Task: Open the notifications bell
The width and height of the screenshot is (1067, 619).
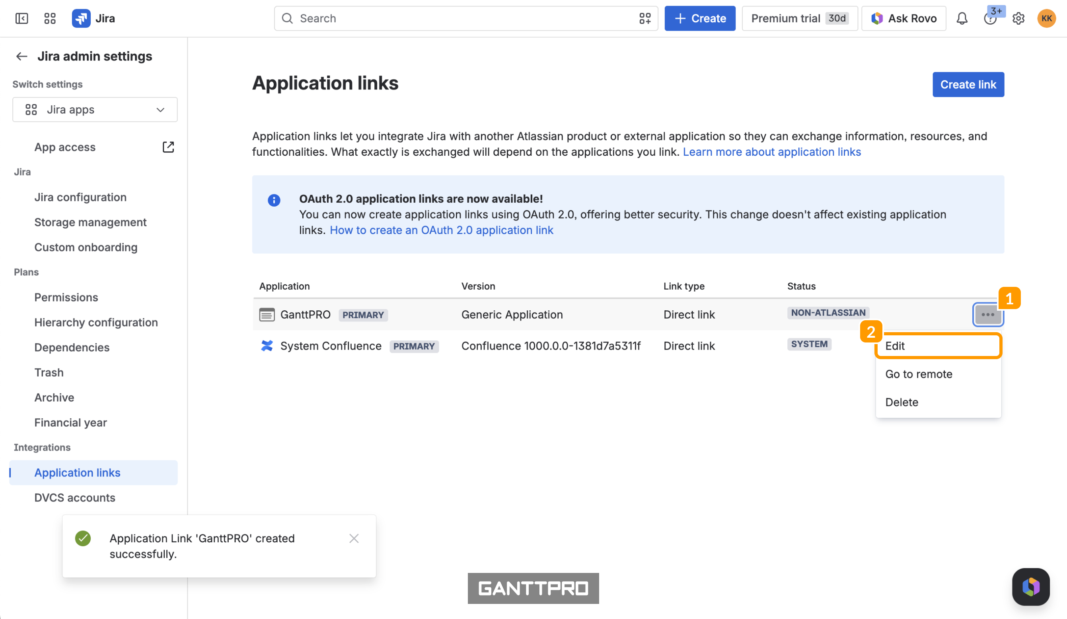Action: pos(962,18)
